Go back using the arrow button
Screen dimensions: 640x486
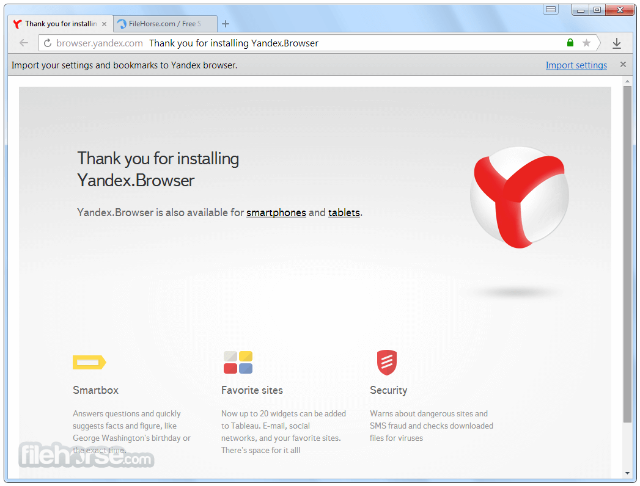click(x=24, y=43)
